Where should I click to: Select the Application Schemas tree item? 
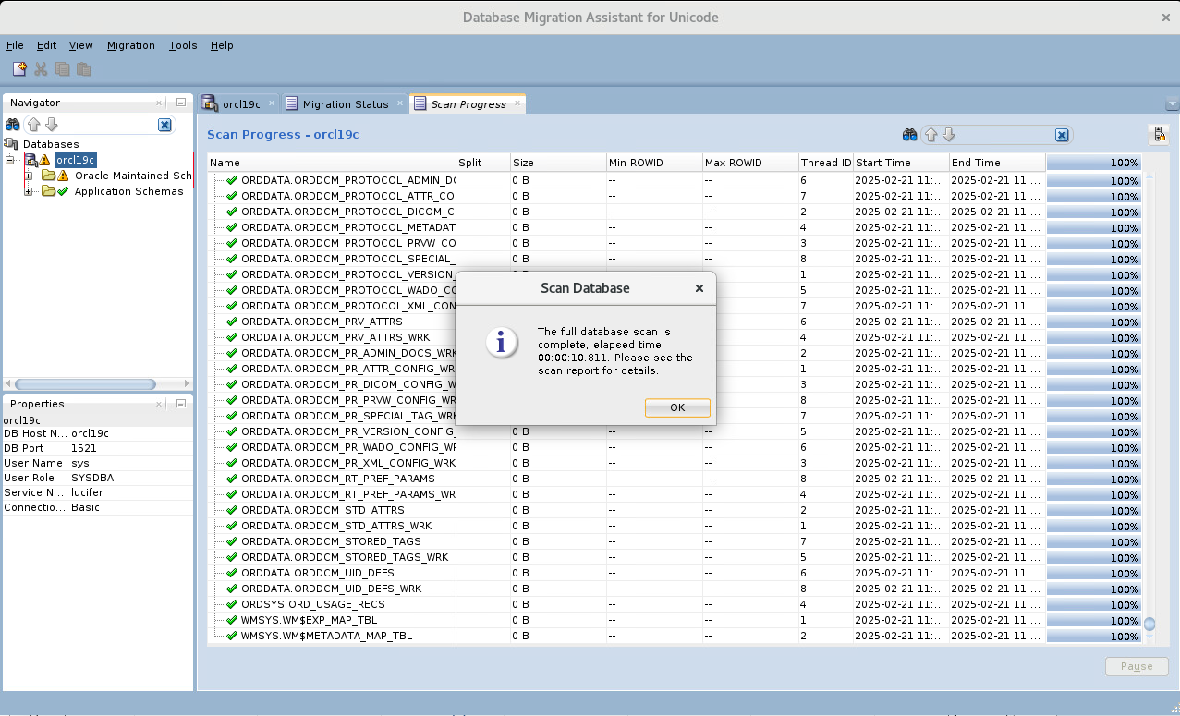[129, 191]
